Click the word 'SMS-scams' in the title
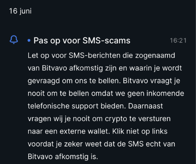The height and width of the screenshot is (164, 196). [x=106, y=40]
